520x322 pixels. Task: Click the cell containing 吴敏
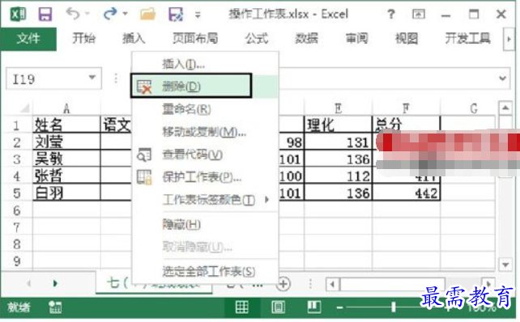66,159
